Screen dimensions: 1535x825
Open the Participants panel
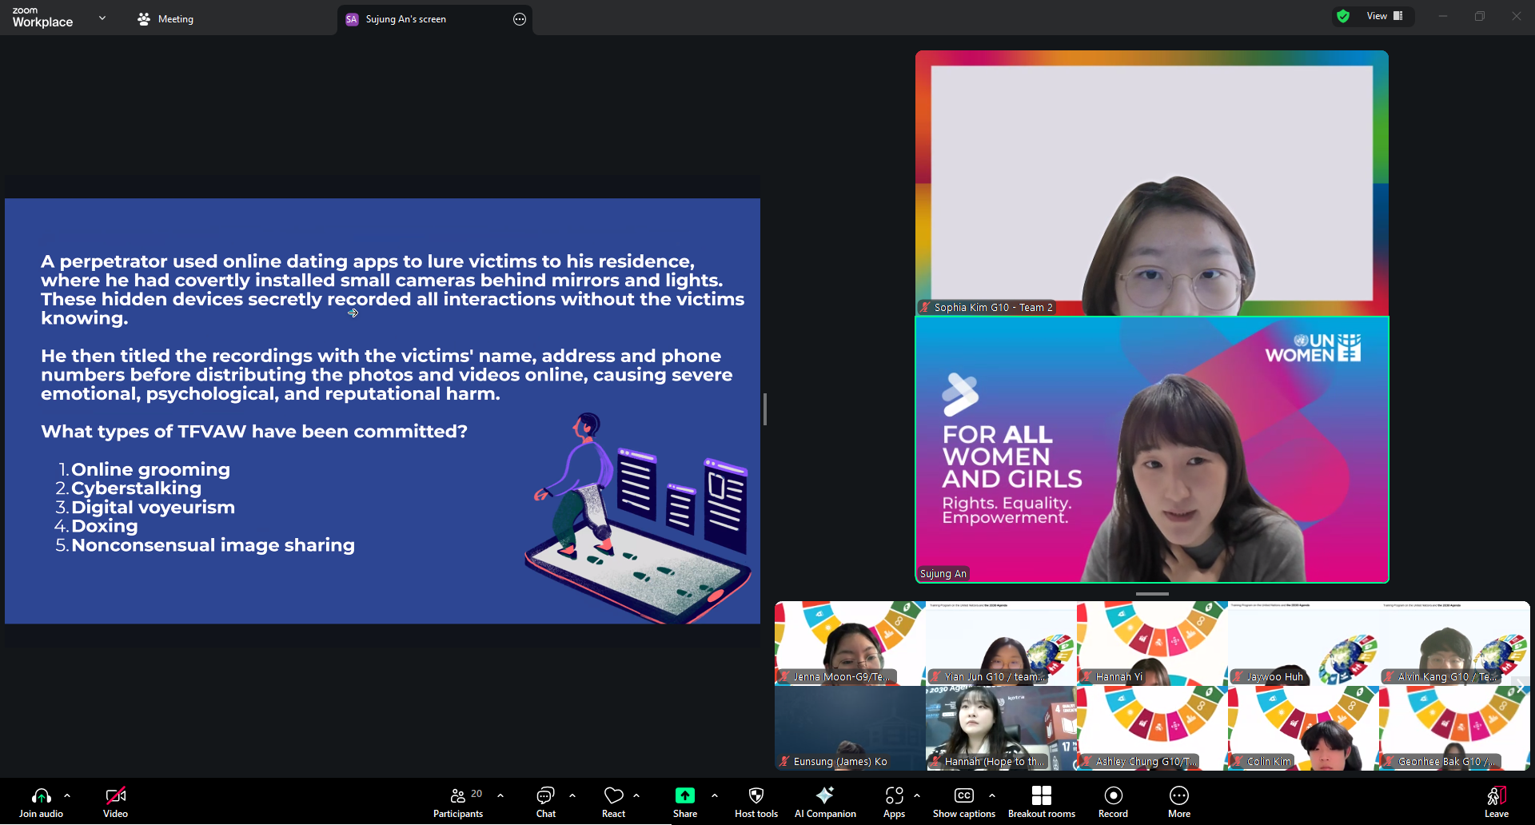pos(458,802)
